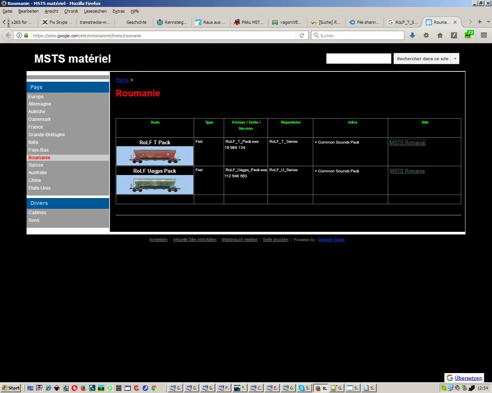The image size is (492, 393).
Task: Open MSTS Romania link for RoLF Uagps
Action: click(x=407, y=171)
